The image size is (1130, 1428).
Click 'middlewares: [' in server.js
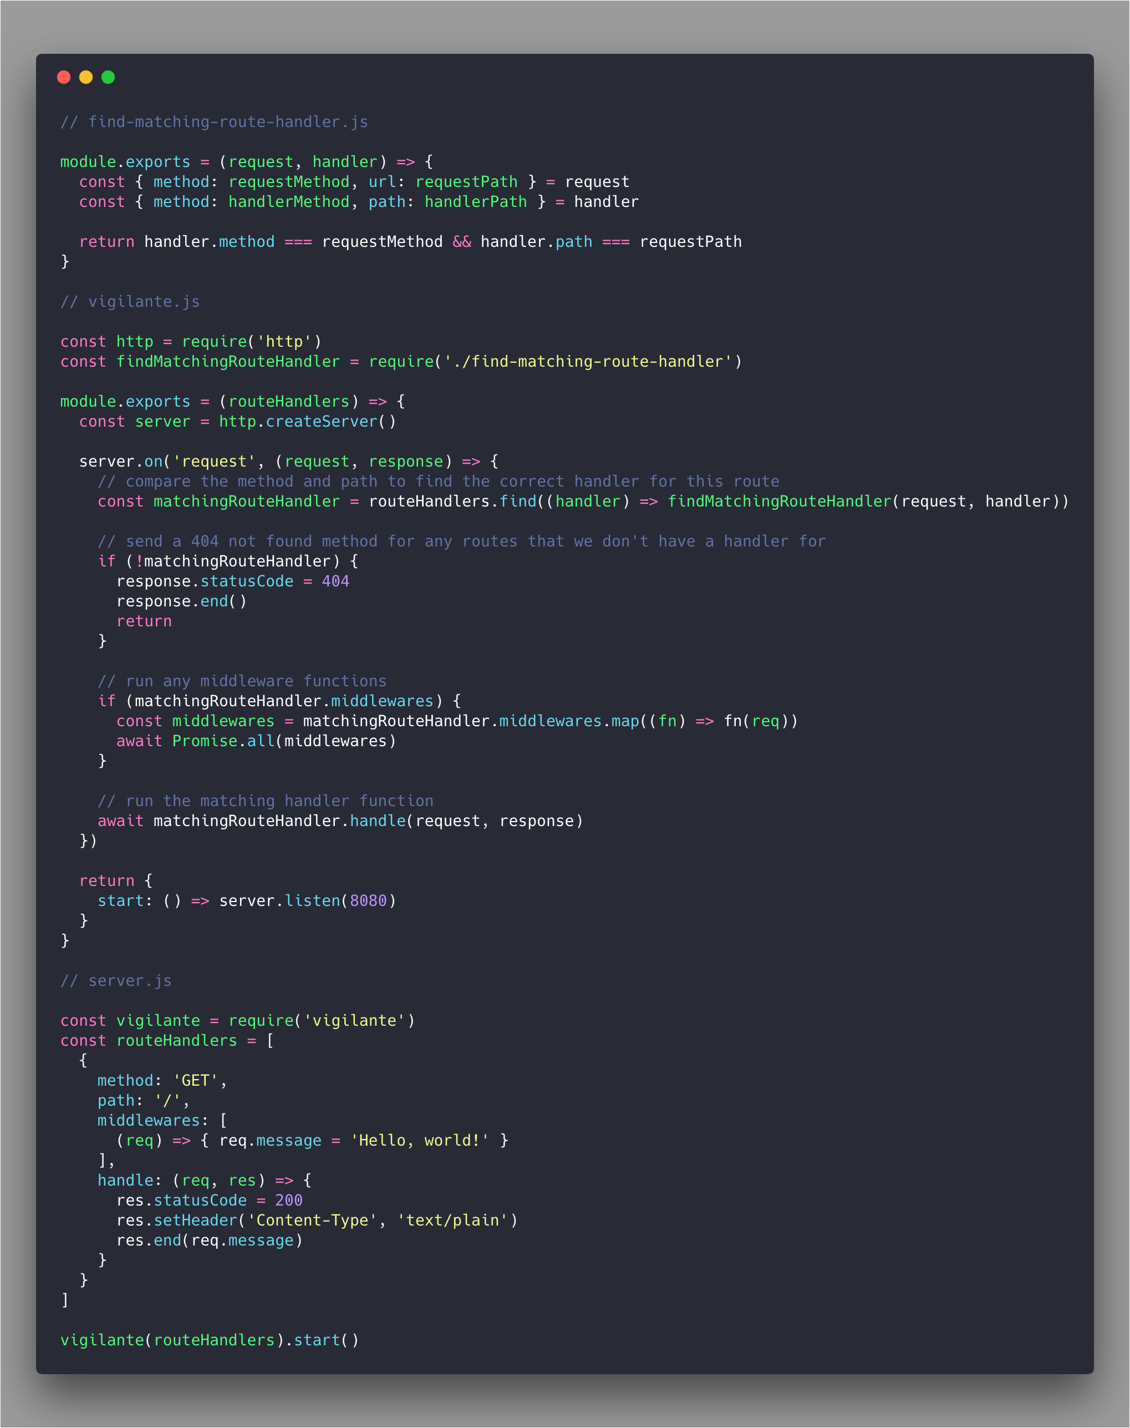[x=163, y=1120]
